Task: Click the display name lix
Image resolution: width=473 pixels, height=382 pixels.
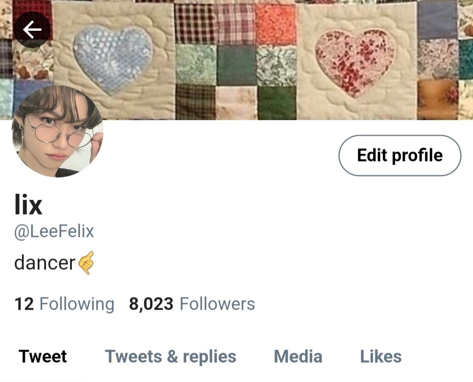Action: click(28, 204)
